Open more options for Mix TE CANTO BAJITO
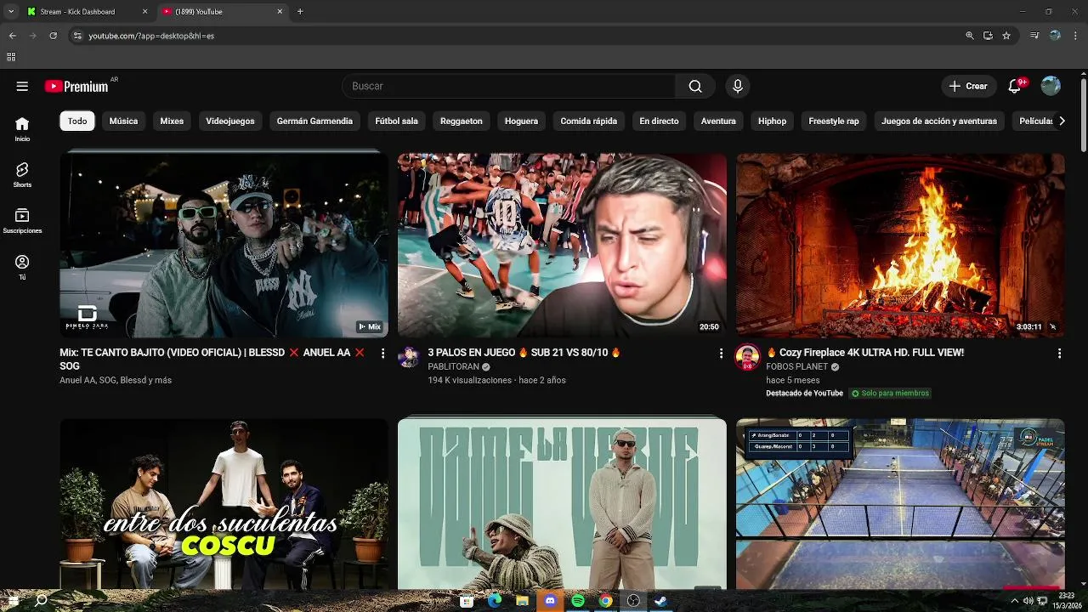 pyautogui.click(x=382, y=353)
